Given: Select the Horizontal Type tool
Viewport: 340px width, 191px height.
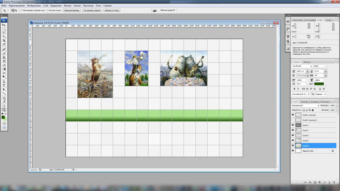Looking at the screenshot, I should pos(4,85).
